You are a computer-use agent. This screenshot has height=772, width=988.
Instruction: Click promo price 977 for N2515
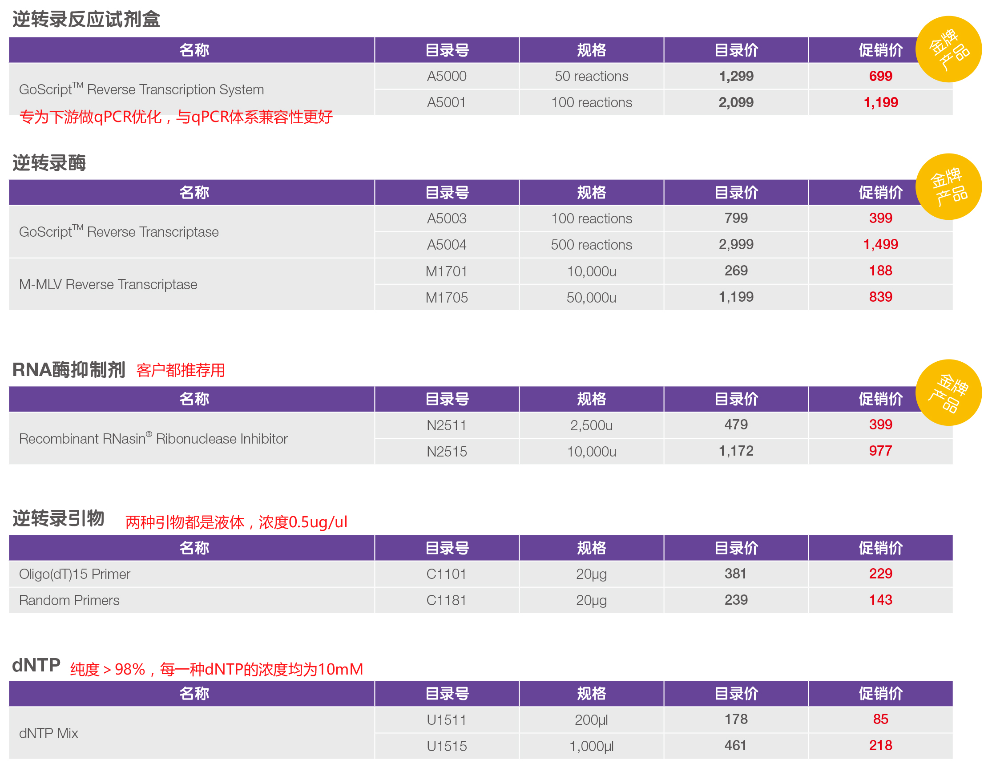tap(880, 451)
